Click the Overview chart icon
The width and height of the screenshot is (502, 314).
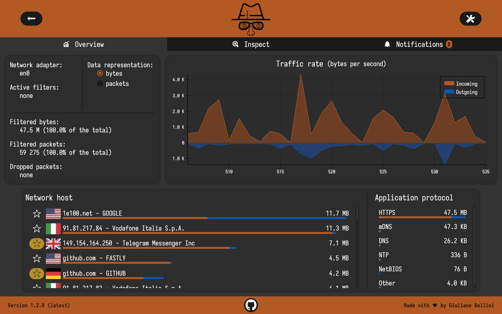(66, 44)
